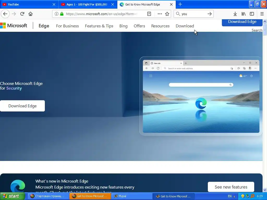
Task: Close the Ages 1 - 100 Fight tab
Action: 113,4
